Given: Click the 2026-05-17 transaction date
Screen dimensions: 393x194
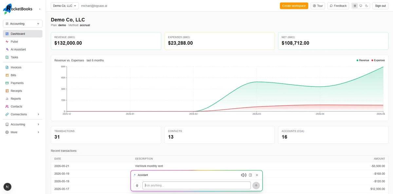Looking at the screenshot, I should click(62, 189).
